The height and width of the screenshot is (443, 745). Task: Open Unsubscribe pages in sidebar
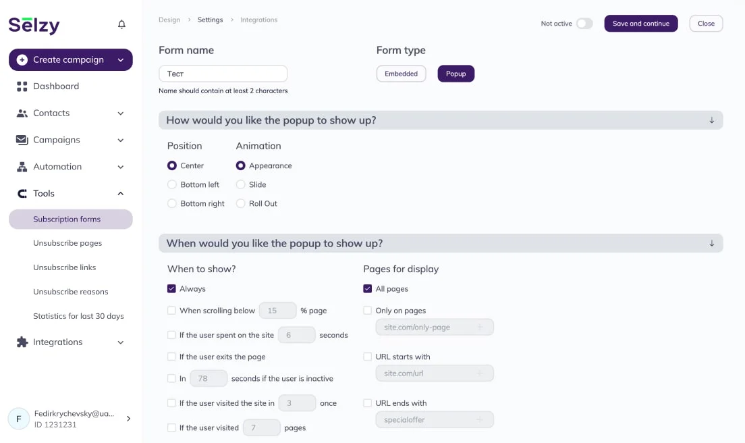pos(67,243)
